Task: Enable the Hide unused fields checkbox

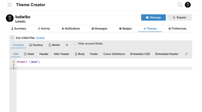Action: coord(75,43)
